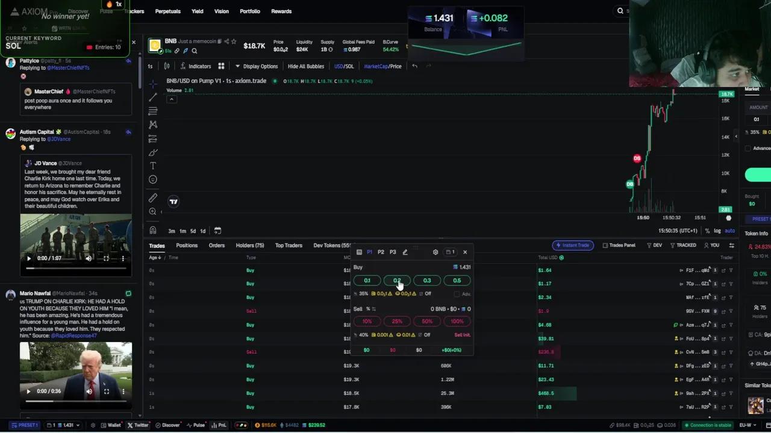Enable the Adv. checkbox in Buy panel
The image size is (771, 433).
(456, 294)
